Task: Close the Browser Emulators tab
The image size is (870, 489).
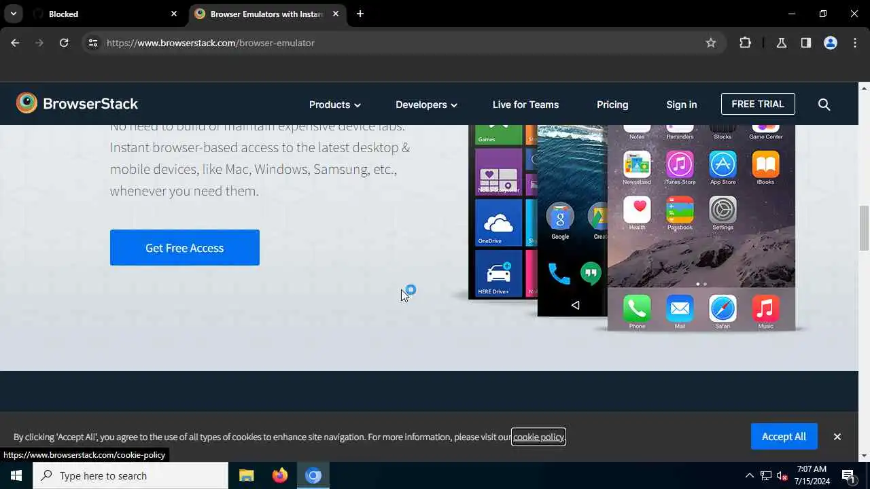Action: coord(336,14)
